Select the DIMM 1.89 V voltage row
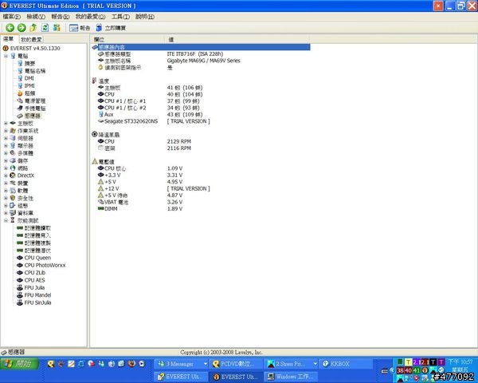Viewport: 478px width, 383px height. point(140,208)
